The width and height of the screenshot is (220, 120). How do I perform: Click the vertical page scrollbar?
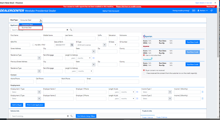218,32
